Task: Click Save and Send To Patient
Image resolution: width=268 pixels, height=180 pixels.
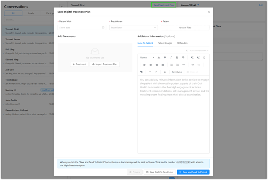Action: pyautogui.click(x=193, y=172)
